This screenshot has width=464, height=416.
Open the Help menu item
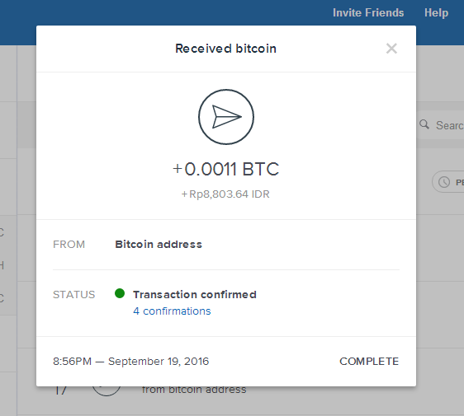coord(436,12)
